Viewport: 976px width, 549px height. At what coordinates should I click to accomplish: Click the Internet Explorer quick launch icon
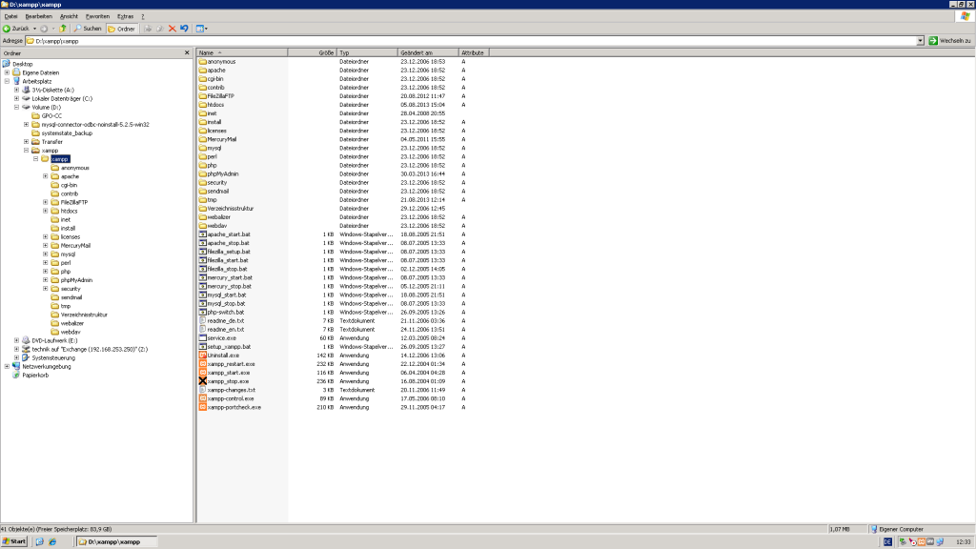tap(52, 542)
